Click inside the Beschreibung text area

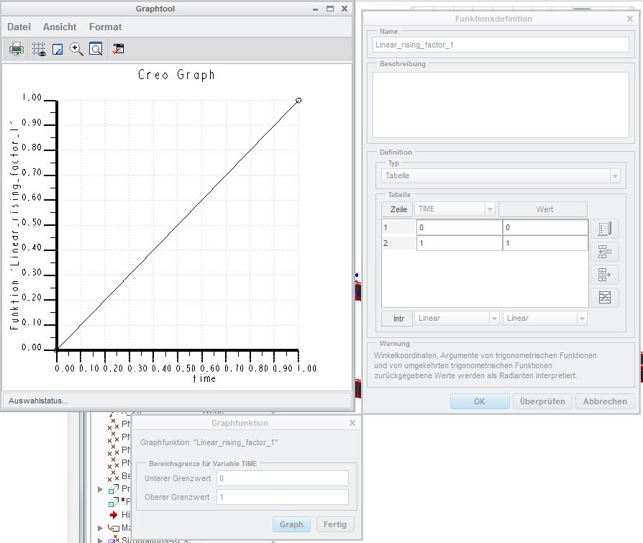point(501,105)
